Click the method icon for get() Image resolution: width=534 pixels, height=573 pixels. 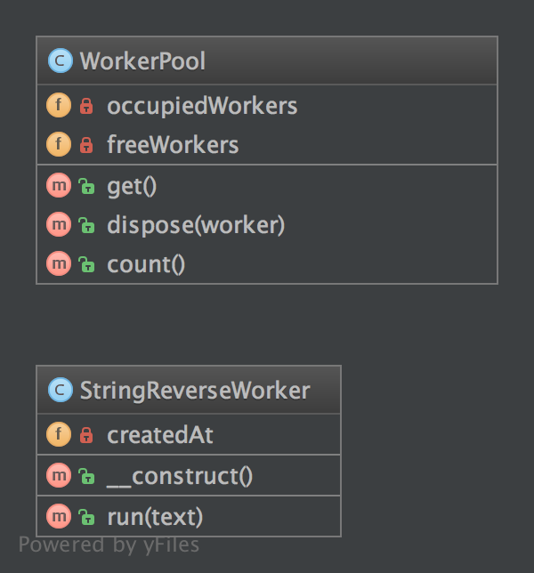(x=58, y=186)
